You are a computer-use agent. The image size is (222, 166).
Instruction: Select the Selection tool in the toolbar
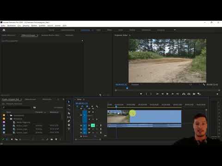[x=69, y=102]
